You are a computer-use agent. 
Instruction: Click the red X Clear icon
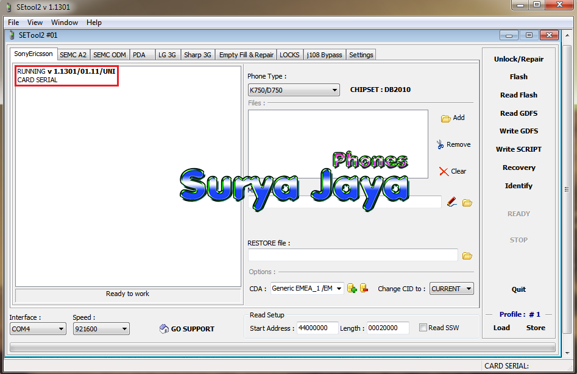tap(444, 171)
